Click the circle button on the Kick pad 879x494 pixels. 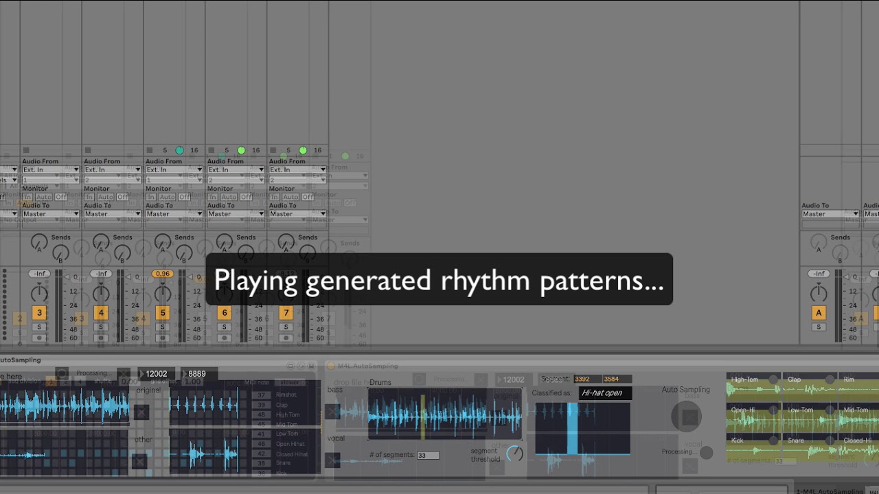click(x=773, y=440)
